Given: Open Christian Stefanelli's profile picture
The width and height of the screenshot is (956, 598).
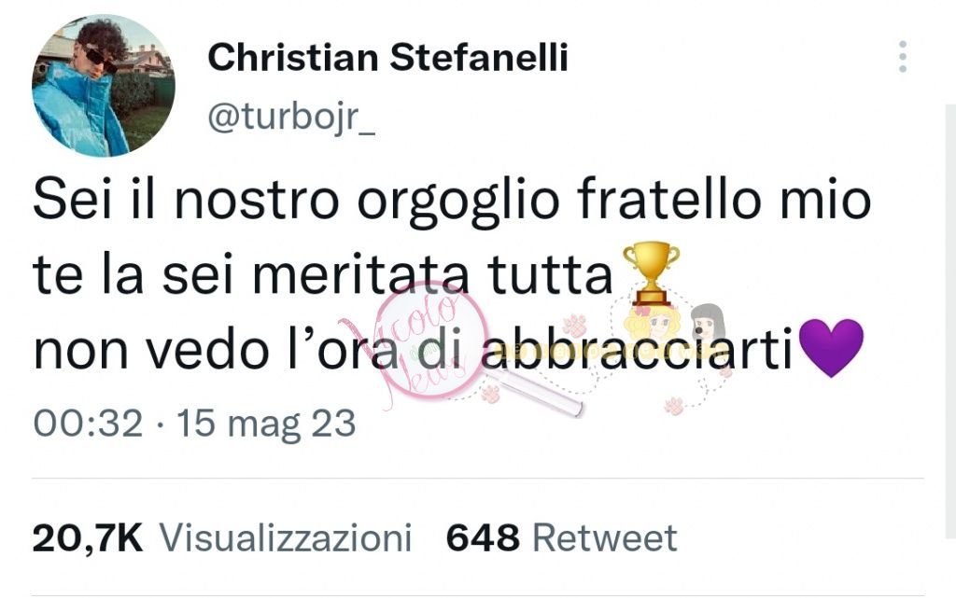Looking at the screenshot, I should point(104,86).
